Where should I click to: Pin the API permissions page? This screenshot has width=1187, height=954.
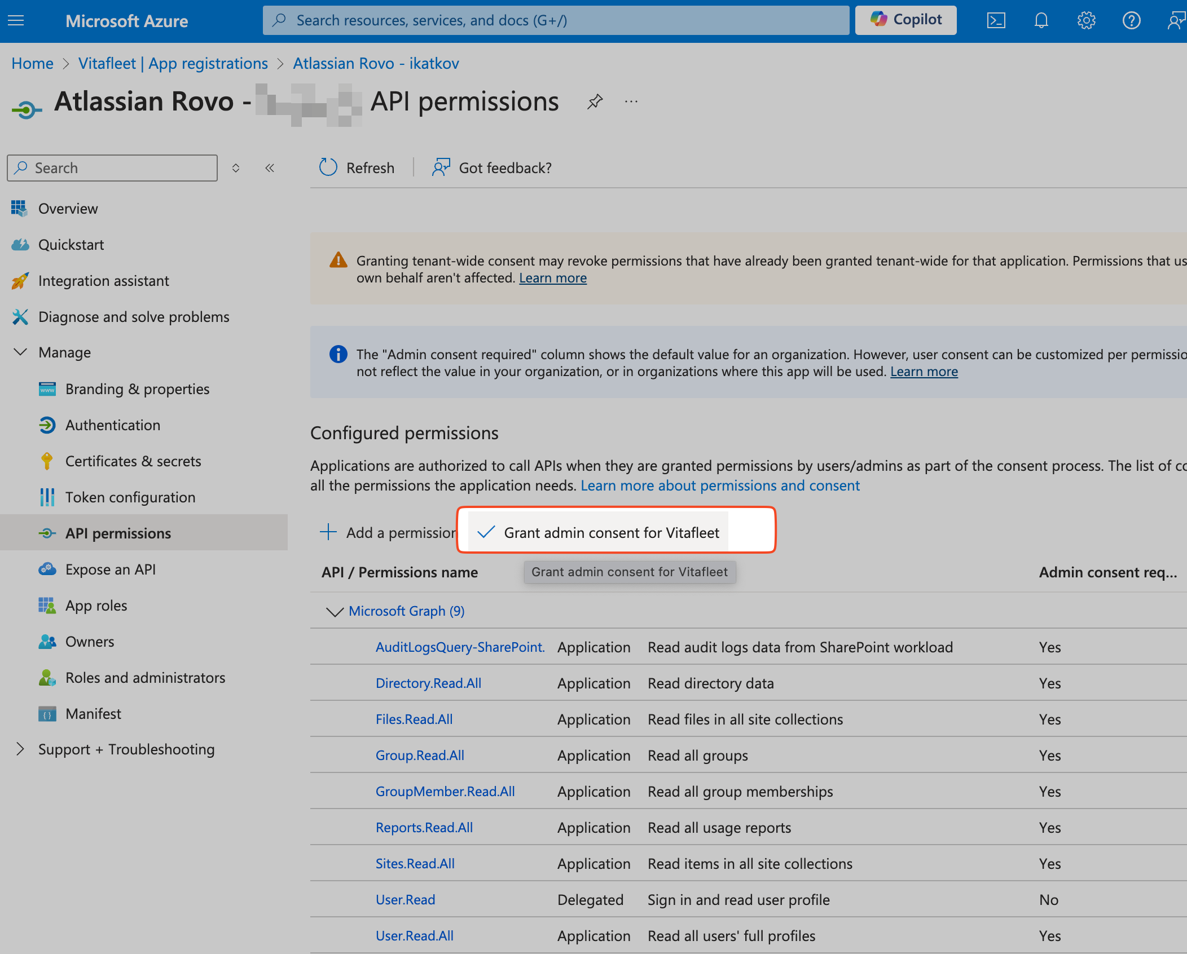pyautogui.click(x=595, y=102)
